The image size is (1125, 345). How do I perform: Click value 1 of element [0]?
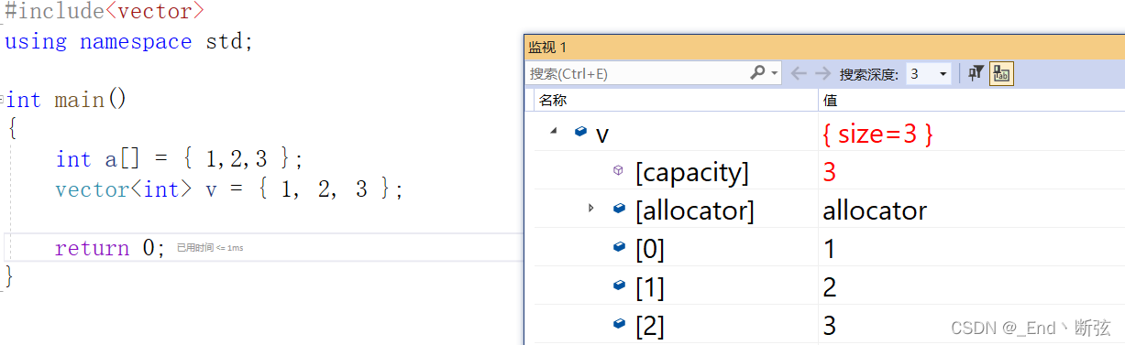830,249
